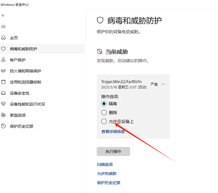The width and height of the screenshot is (218, 193).
Task: Open the 扫描选项 link
Action: pyautogui.click(x=105, y=164)
